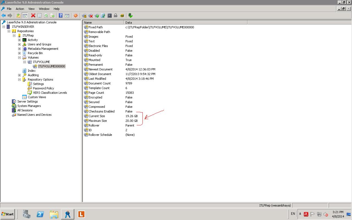352x220 pixels.
Task: Open Settings under Repository Options
Action: pyautogui.click(x=38, y=84)
